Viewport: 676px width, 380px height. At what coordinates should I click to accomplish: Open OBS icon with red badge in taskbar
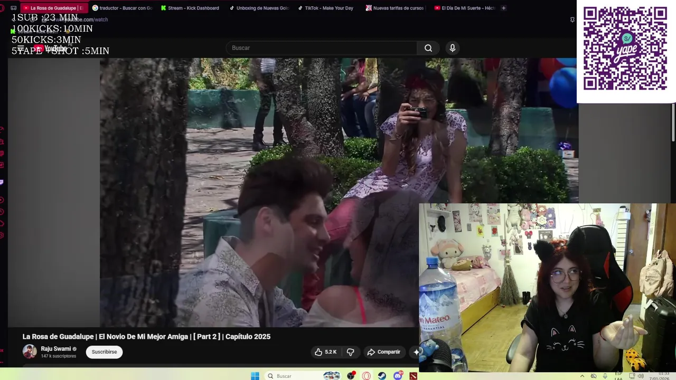pos(351,376)
